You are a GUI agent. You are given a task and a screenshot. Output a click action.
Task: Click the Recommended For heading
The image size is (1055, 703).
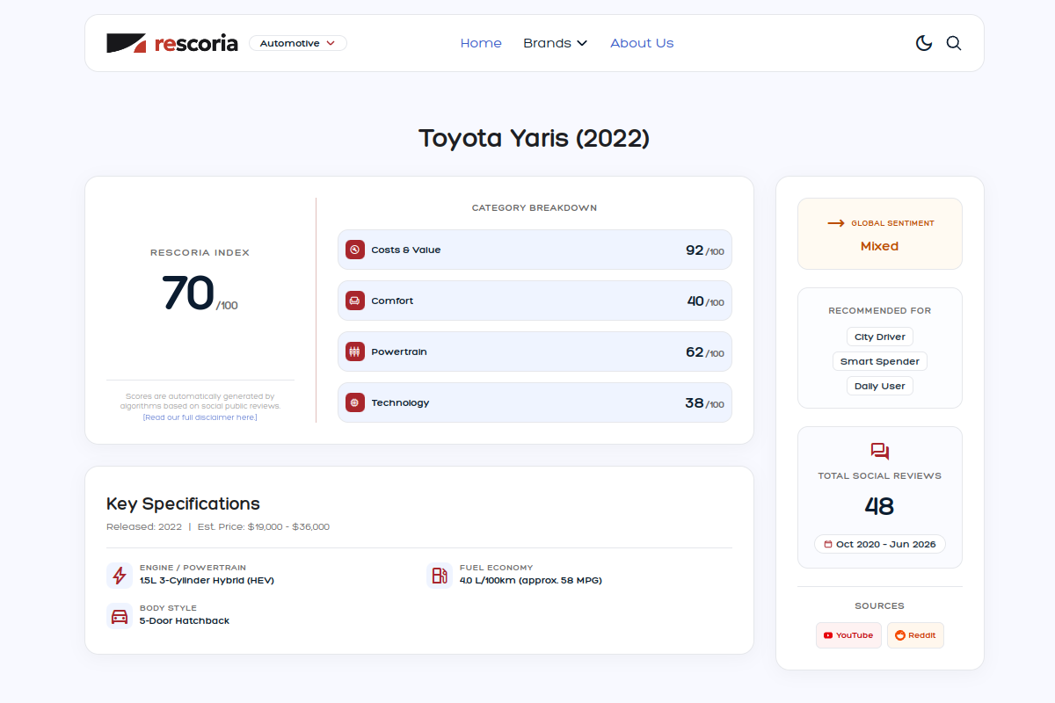click(880, 310)
